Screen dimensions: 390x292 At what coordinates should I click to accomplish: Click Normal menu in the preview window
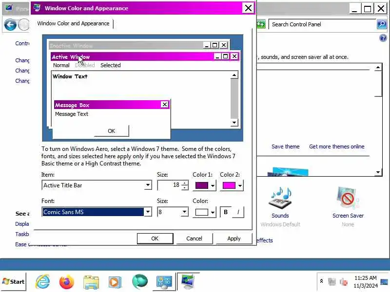[61, 65]
